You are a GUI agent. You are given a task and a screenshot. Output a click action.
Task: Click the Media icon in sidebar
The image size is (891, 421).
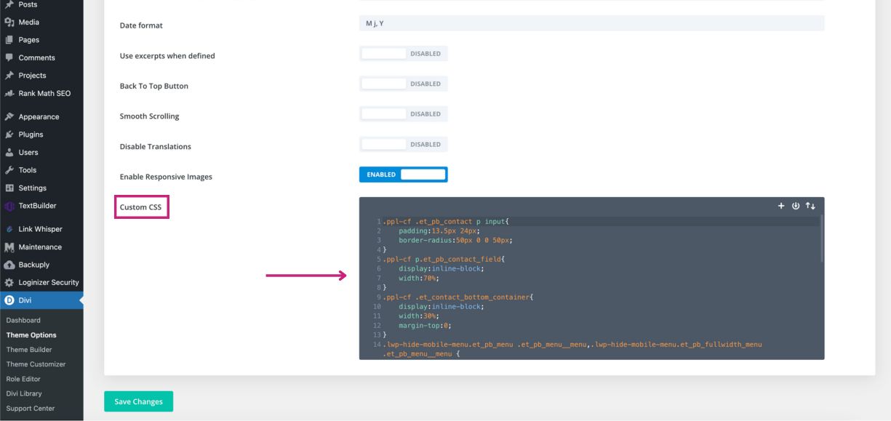click(x=9, y=22)
